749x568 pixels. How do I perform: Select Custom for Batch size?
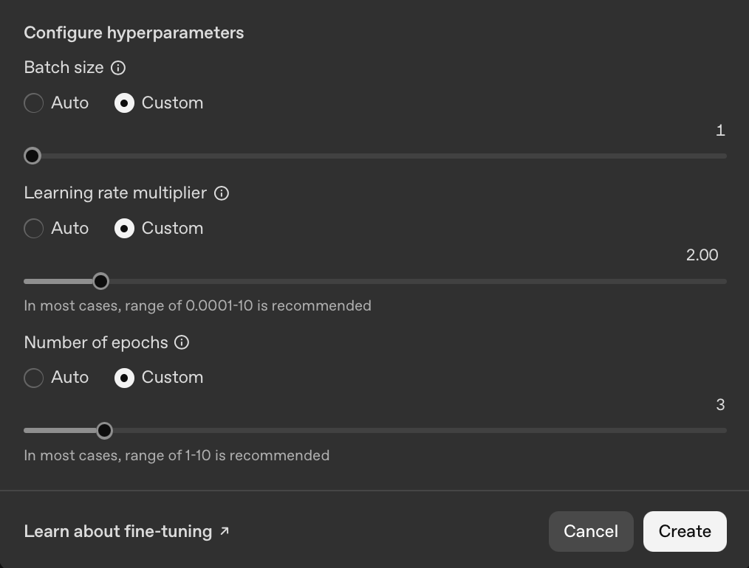124,103
